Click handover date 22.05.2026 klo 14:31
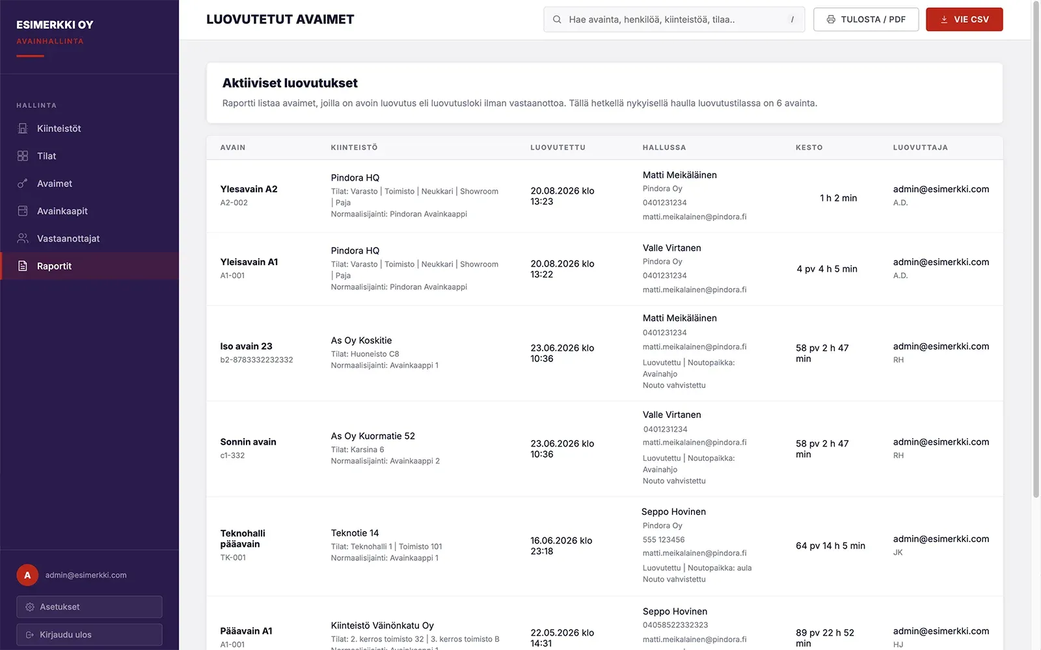The image size is (1041, 650). pos(562,638)
